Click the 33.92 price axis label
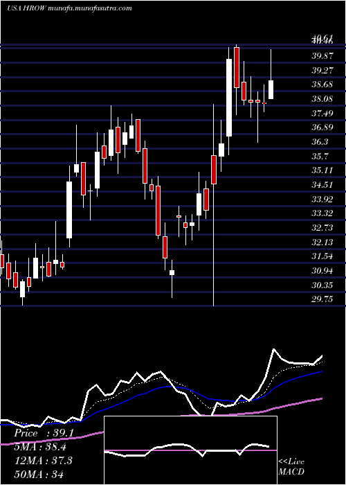 [x=322, y=200]
